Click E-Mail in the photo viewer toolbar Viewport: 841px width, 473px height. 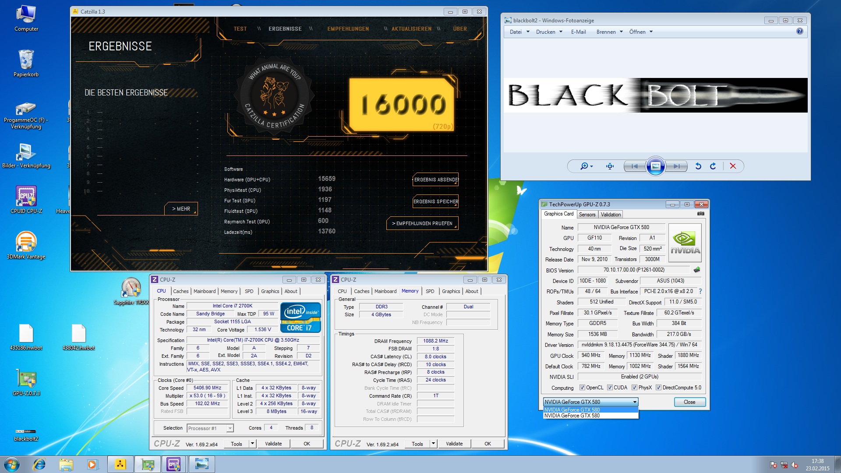[x=578, y=32]
